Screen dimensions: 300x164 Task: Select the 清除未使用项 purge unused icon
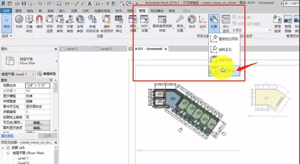tap(106, 24)
